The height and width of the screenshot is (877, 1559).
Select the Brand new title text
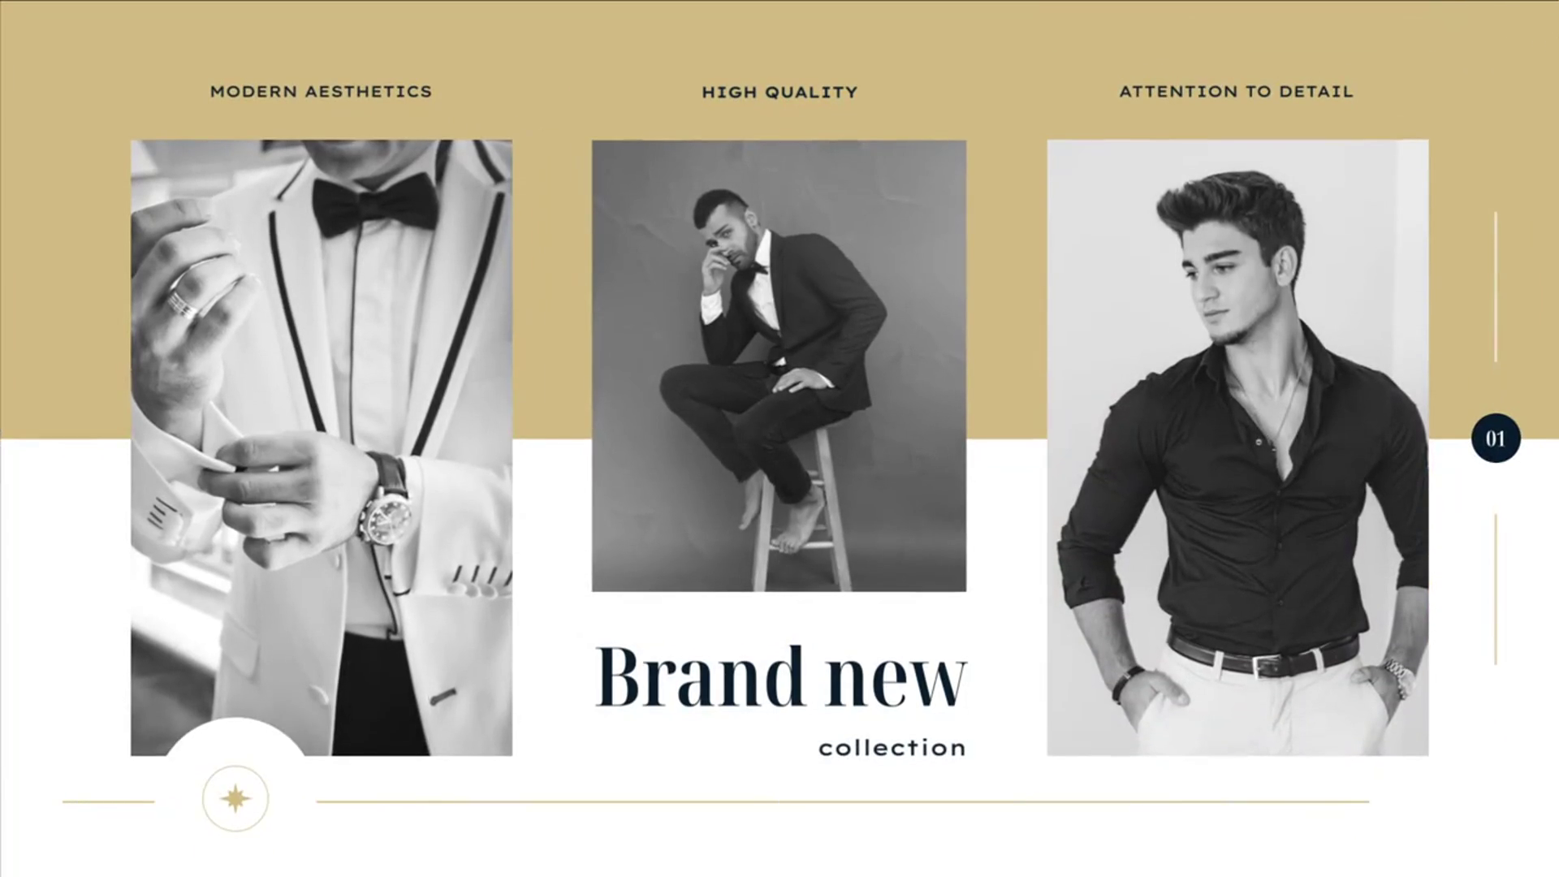[x=781, y=676]
